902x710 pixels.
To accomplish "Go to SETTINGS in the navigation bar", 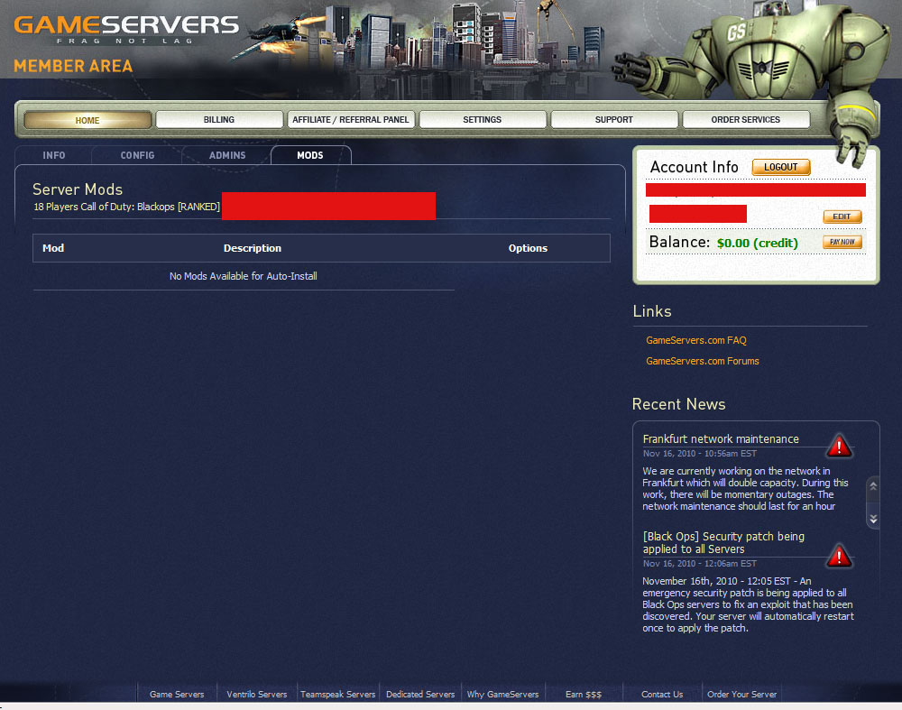I will pyautogui.click(x=482, y=120).
